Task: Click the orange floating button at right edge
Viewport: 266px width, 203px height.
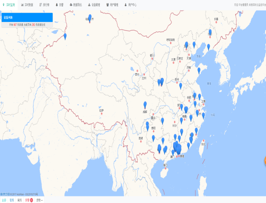Action: 265,161
